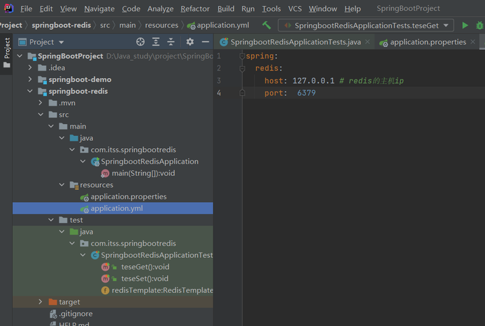Click the Debug bug icon
This screenshot has height=326, width=485.
[x=480, y=25]
